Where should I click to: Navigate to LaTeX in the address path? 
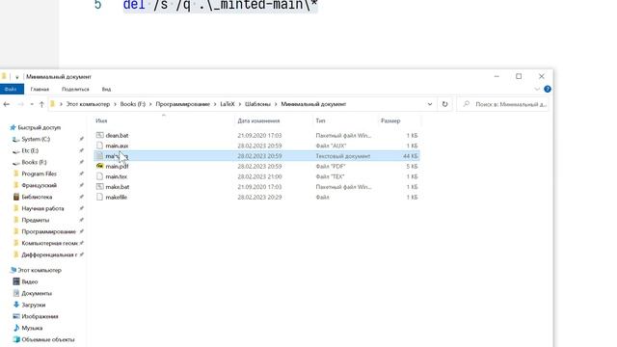click(228, 104)
